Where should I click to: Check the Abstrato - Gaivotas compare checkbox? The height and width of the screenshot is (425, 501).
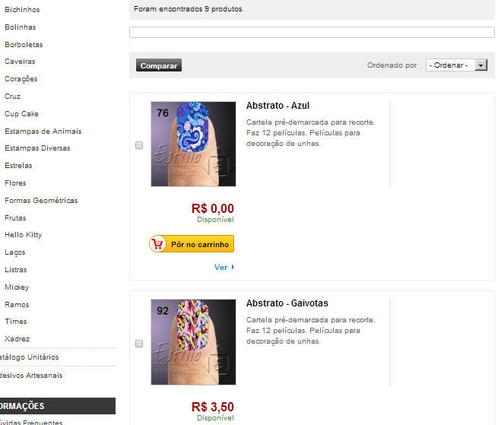(x=139, y=344)
